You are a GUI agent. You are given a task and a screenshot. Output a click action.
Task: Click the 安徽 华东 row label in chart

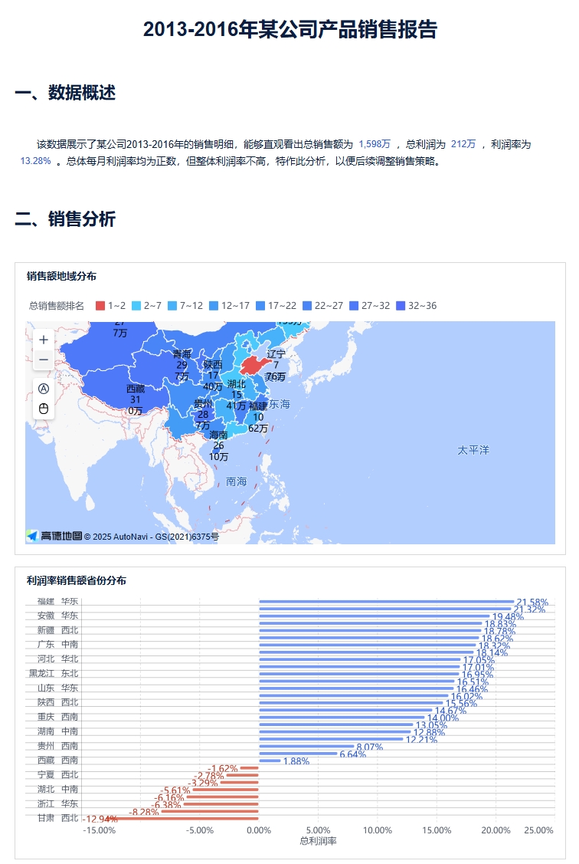coord(57,616)
